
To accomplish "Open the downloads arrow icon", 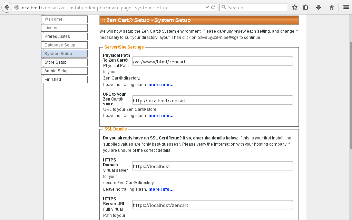I will 318,7.
